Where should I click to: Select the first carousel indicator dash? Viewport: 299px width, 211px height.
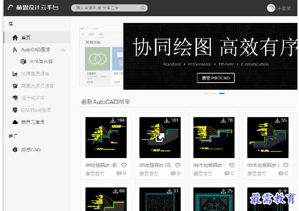[206, 93]
